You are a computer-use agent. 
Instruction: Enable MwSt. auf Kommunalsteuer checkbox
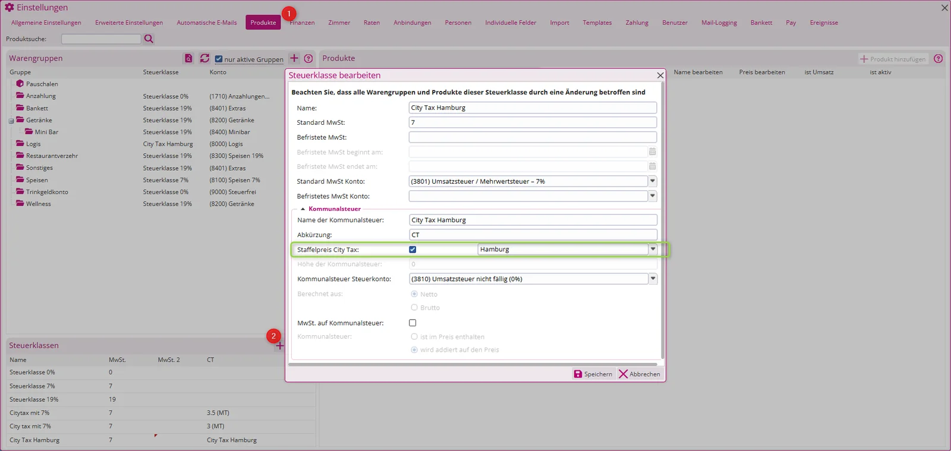412,323
